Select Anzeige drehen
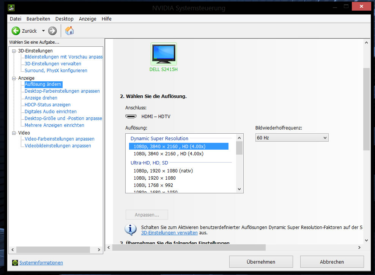The image size is (375, 275). pos(41,98)
